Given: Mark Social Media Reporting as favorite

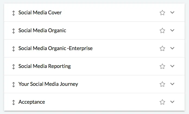Looking at the screenshot, I should (x=162, y=66).
